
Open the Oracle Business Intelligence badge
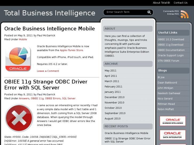173,121
